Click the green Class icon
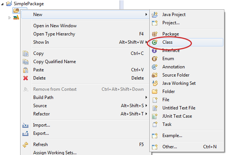227x155 pixels. pyautogui.click(x=155, y=42)
